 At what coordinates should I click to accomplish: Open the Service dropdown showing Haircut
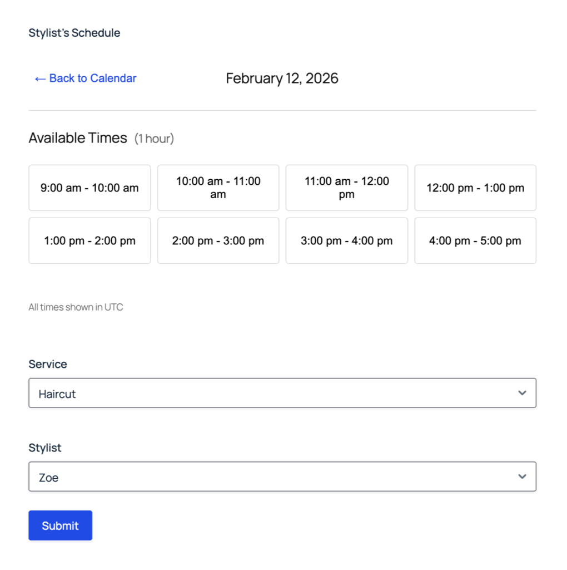[282, 393]
